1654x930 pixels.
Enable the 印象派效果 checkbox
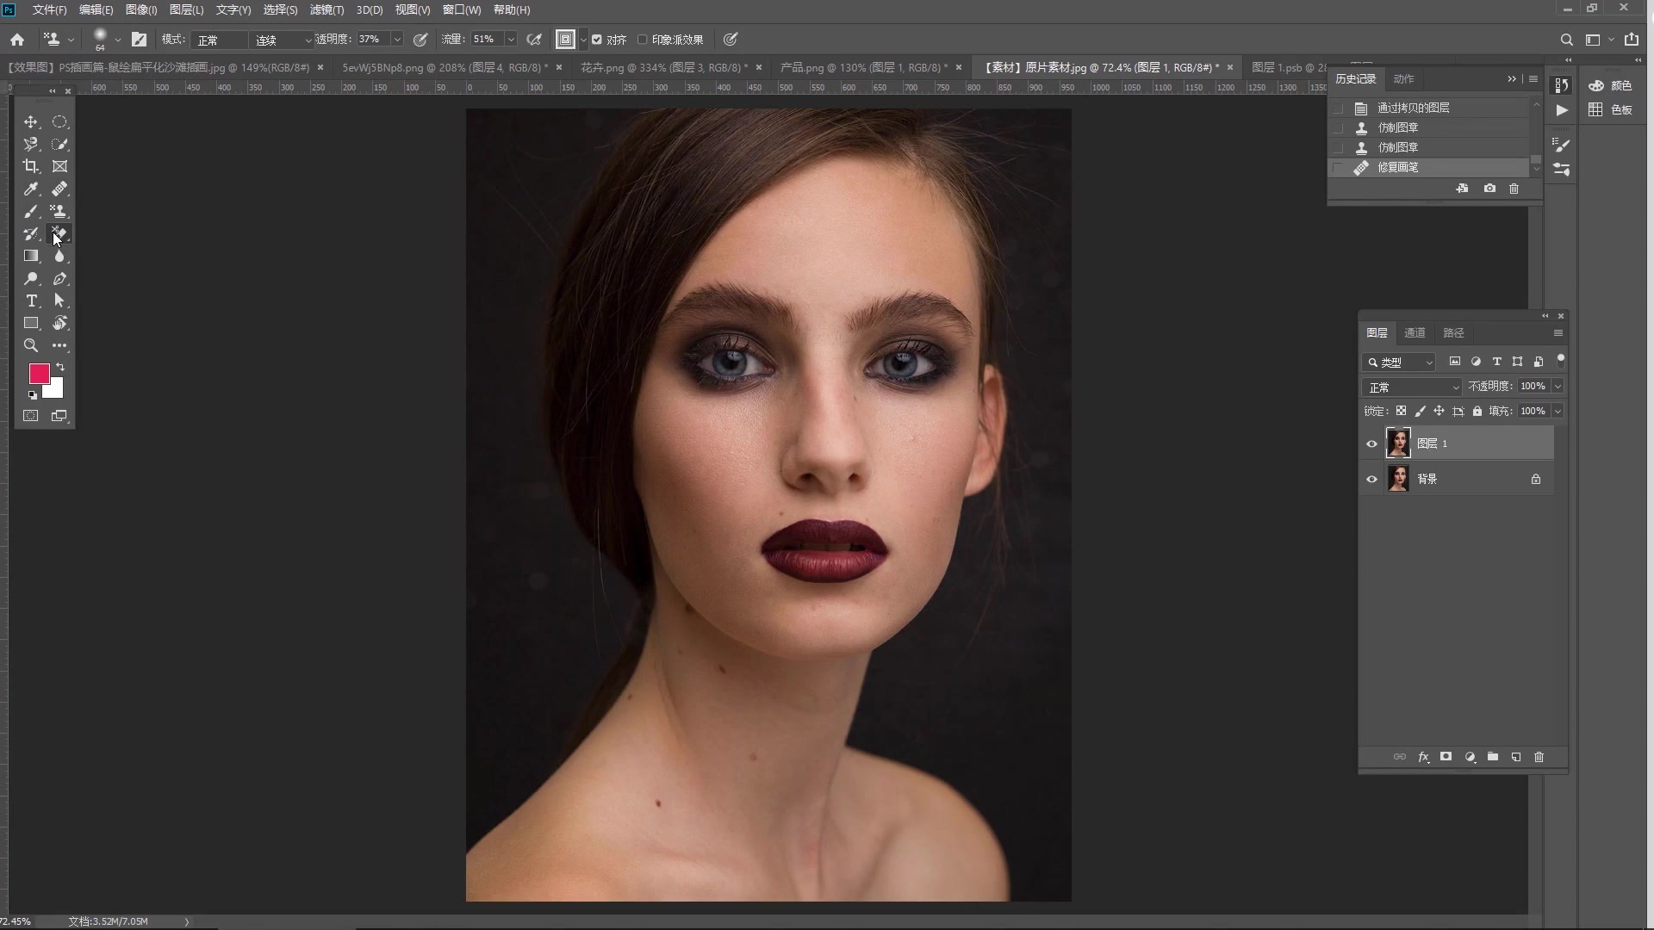(643, 40)
